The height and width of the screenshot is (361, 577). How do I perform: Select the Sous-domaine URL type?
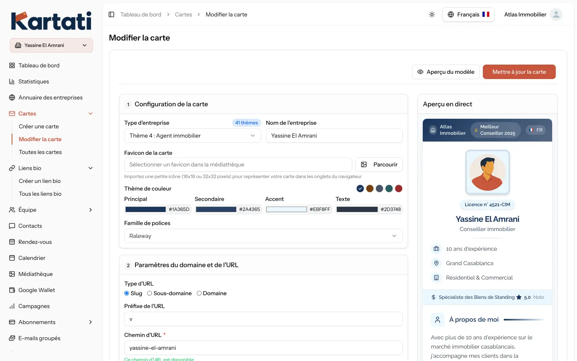click(x=149, y=293)
